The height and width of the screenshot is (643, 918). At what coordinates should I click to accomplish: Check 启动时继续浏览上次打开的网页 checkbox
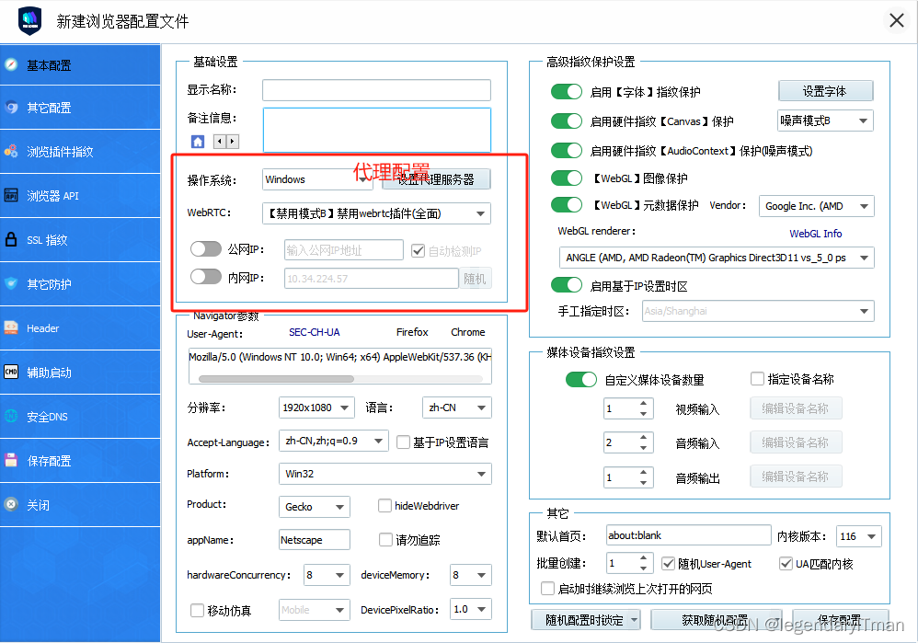pos(547,588)
